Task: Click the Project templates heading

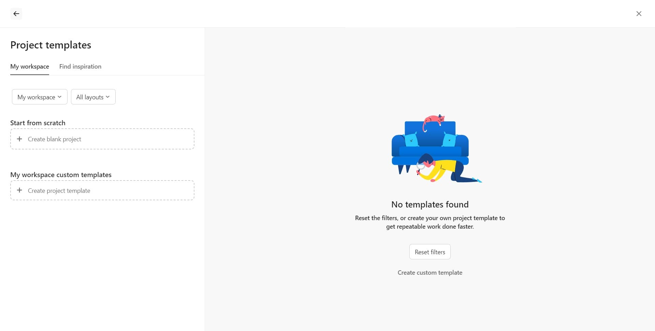Action: [x=50, y=45]
